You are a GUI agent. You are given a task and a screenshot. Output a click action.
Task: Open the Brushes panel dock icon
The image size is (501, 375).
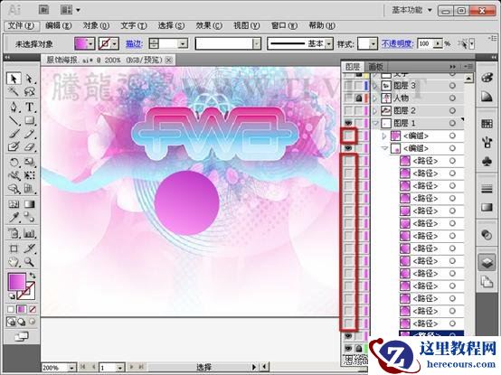click(x=487, y=143)
